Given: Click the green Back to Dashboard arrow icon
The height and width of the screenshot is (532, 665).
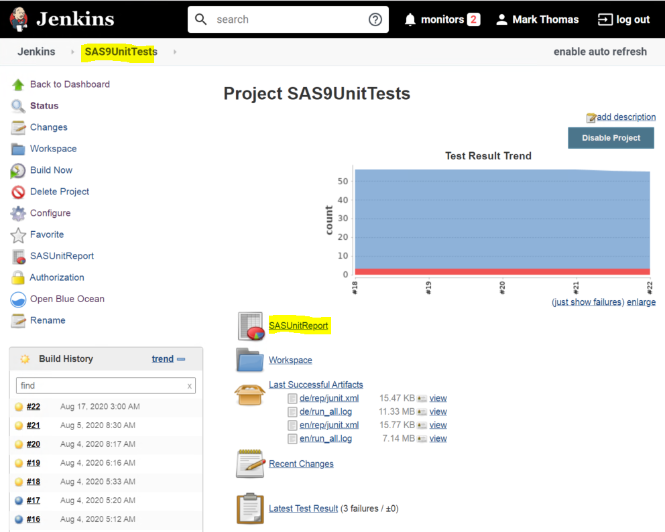Looking at the screenshot, I should click(x=18, y=85).
